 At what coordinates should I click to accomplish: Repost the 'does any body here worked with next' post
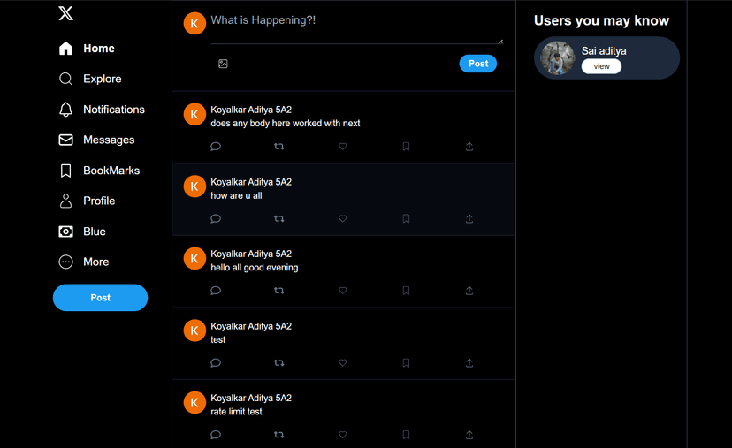[x=279, y=147]
